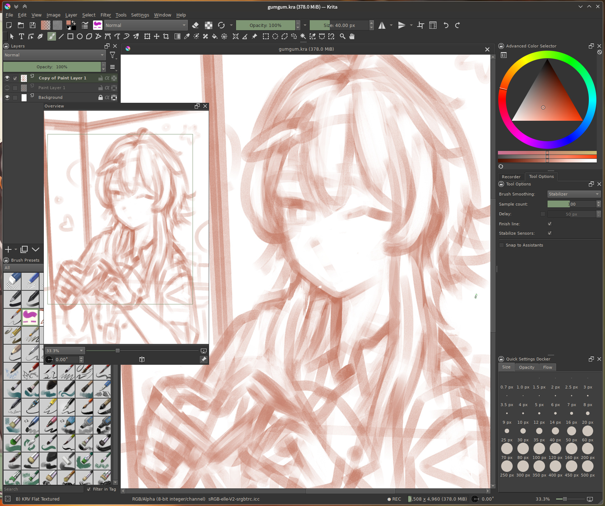
Task: Pick the Fill bucket tool
Action: pos(214,36)
